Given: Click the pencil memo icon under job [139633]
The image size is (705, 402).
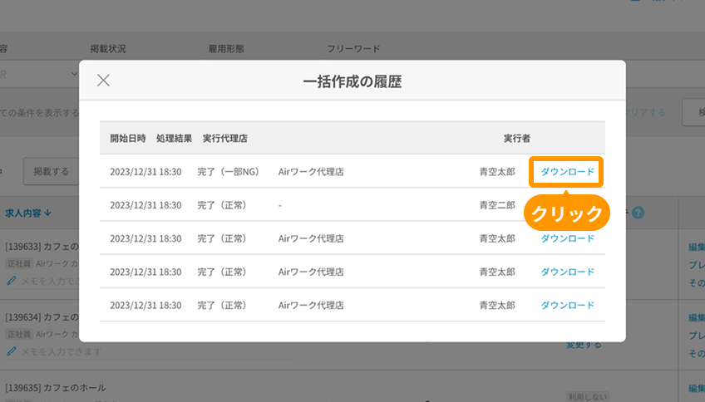Looking at the screenshot, I should (x=12, y=281).
